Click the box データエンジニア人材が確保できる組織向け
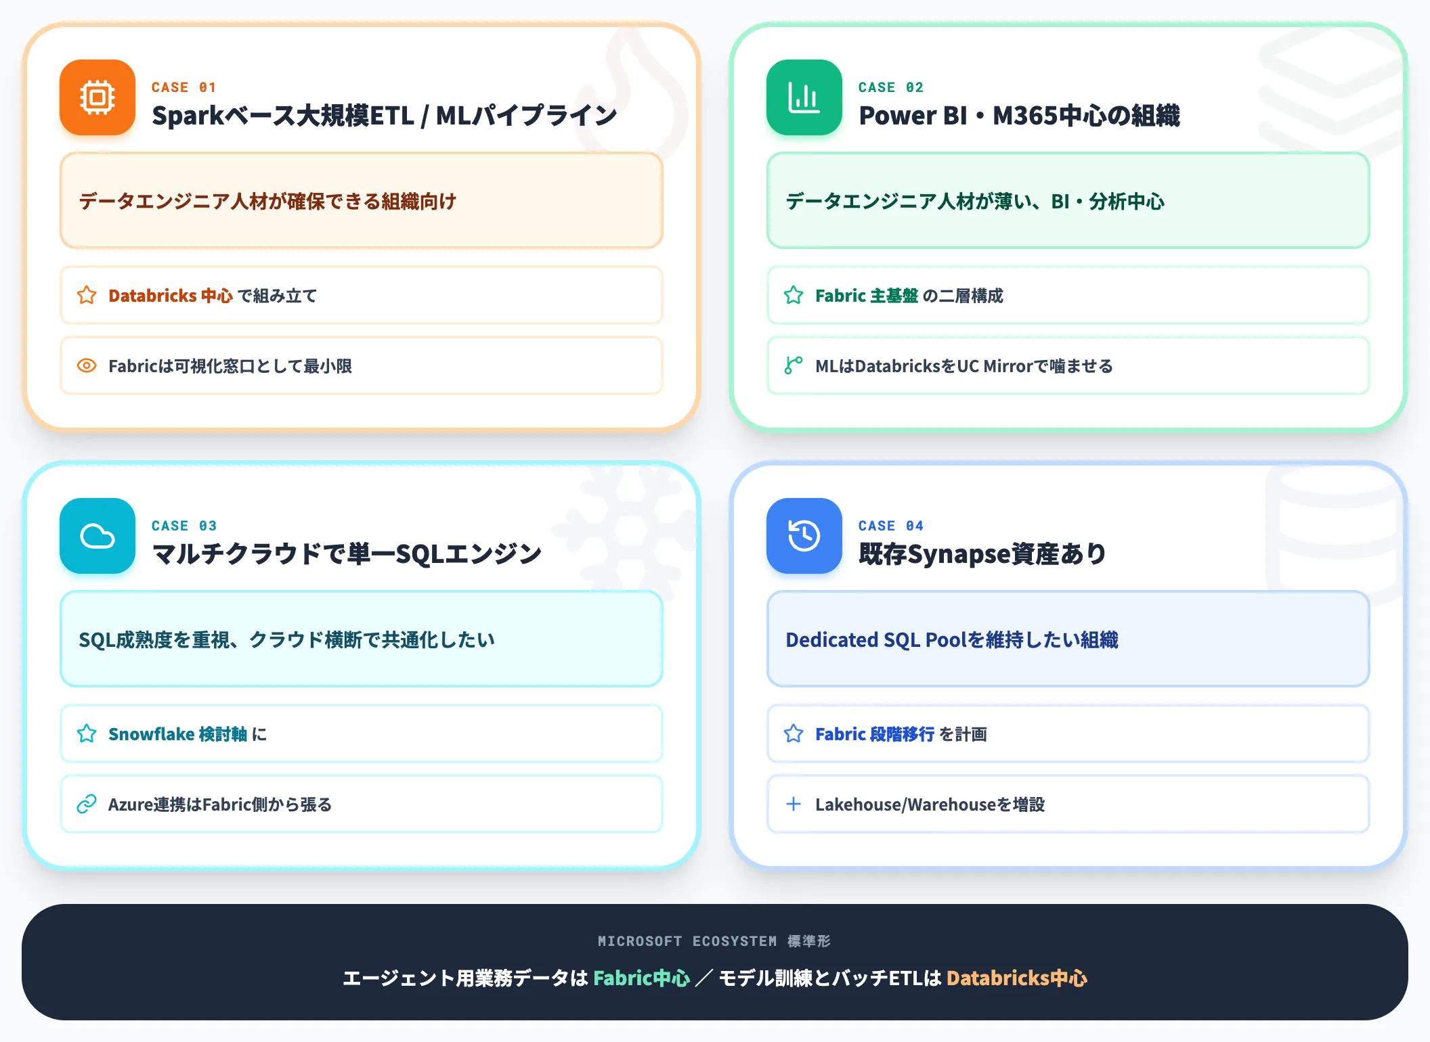The height and width of the screenshot is (1042, 1430). tap(362, 200)
